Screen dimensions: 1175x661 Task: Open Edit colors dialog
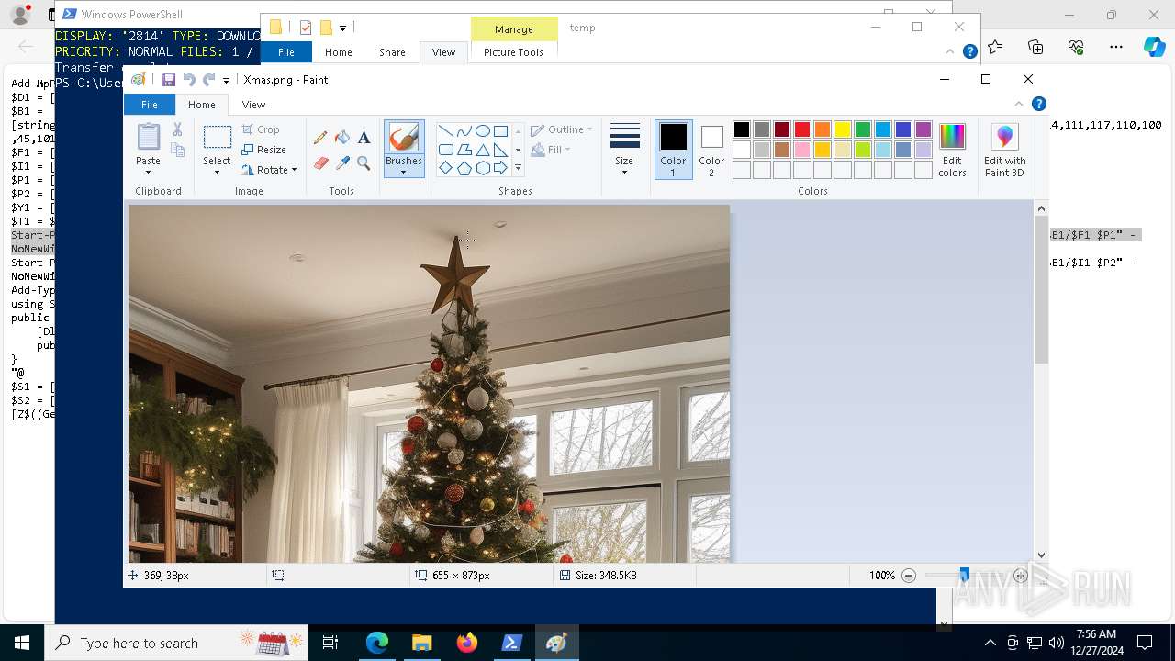[952, 150]
